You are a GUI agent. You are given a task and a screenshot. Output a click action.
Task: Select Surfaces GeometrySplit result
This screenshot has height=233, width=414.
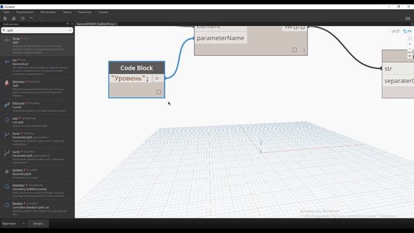(38, 173)
